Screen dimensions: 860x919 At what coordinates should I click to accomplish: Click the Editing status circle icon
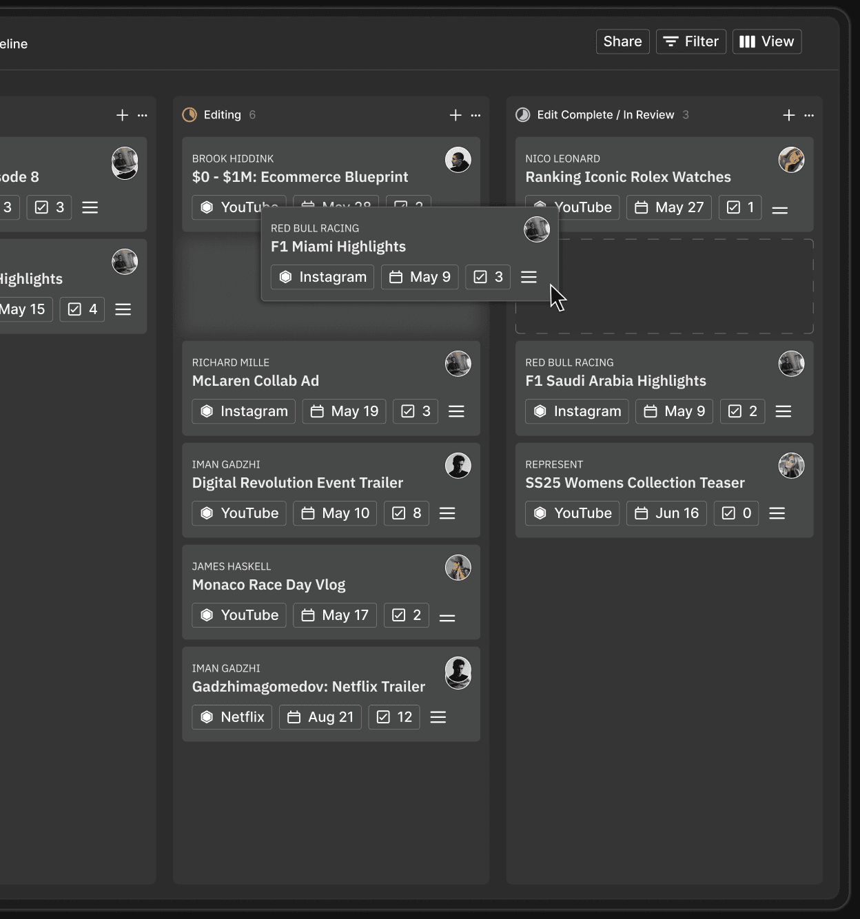190,115
